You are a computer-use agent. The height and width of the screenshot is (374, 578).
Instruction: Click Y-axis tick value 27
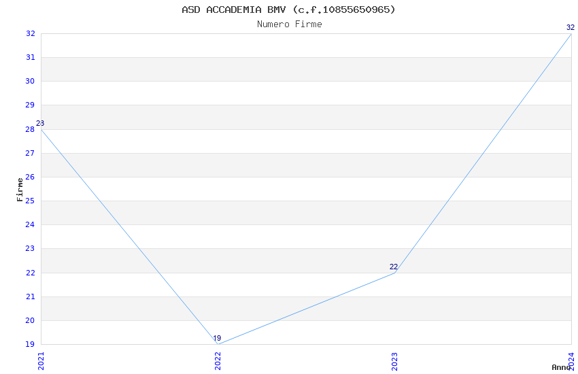(x=30, y=153)
